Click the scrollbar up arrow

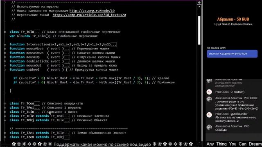199,7
